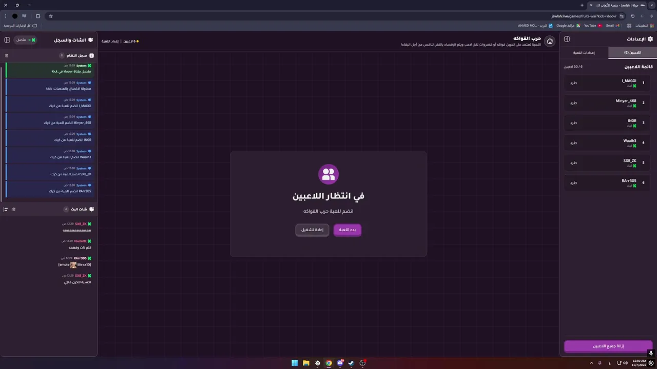
Task: Click the black profile avatar in Chrome toolbar
Action: point(14,16)
